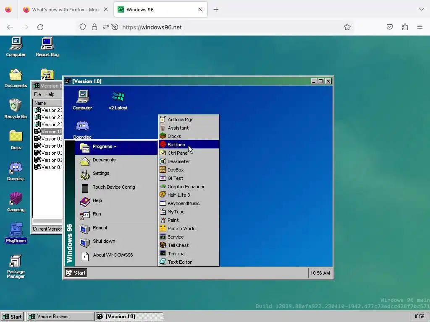Image resolution: width=430 pixels, height=322 pixels.
Task: Click the 10:56 AM clock in Version 1.0
Action: coord(320,273)
